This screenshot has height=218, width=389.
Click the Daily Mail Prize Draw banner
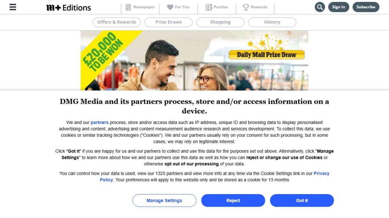[194, 61]
